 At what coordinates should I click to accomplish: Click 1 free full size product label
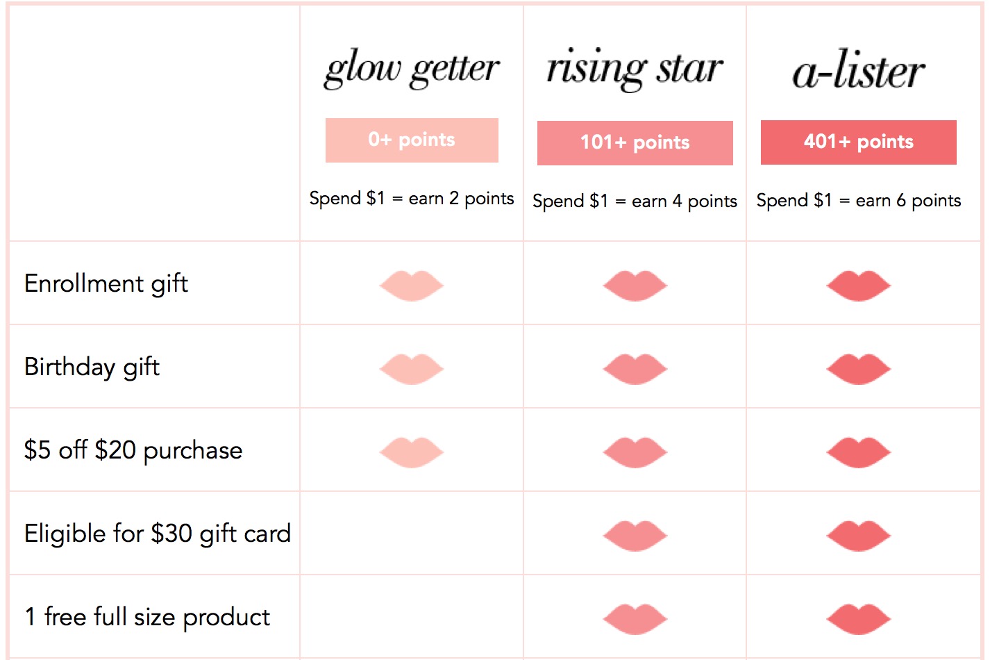point(147,617)
